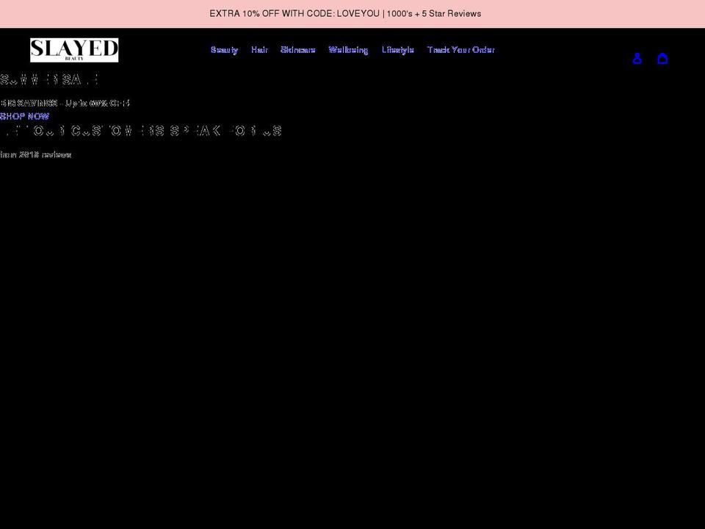Navigate to the Beauty category page
The width and height of the screenshot is (705, 529).
click(224, 50)
